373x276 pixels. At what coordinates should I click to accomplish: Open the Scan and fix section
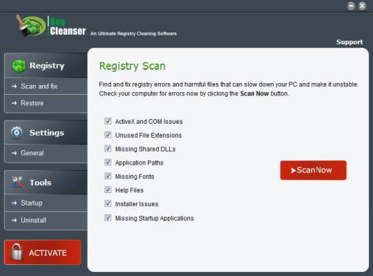(46, 86)
